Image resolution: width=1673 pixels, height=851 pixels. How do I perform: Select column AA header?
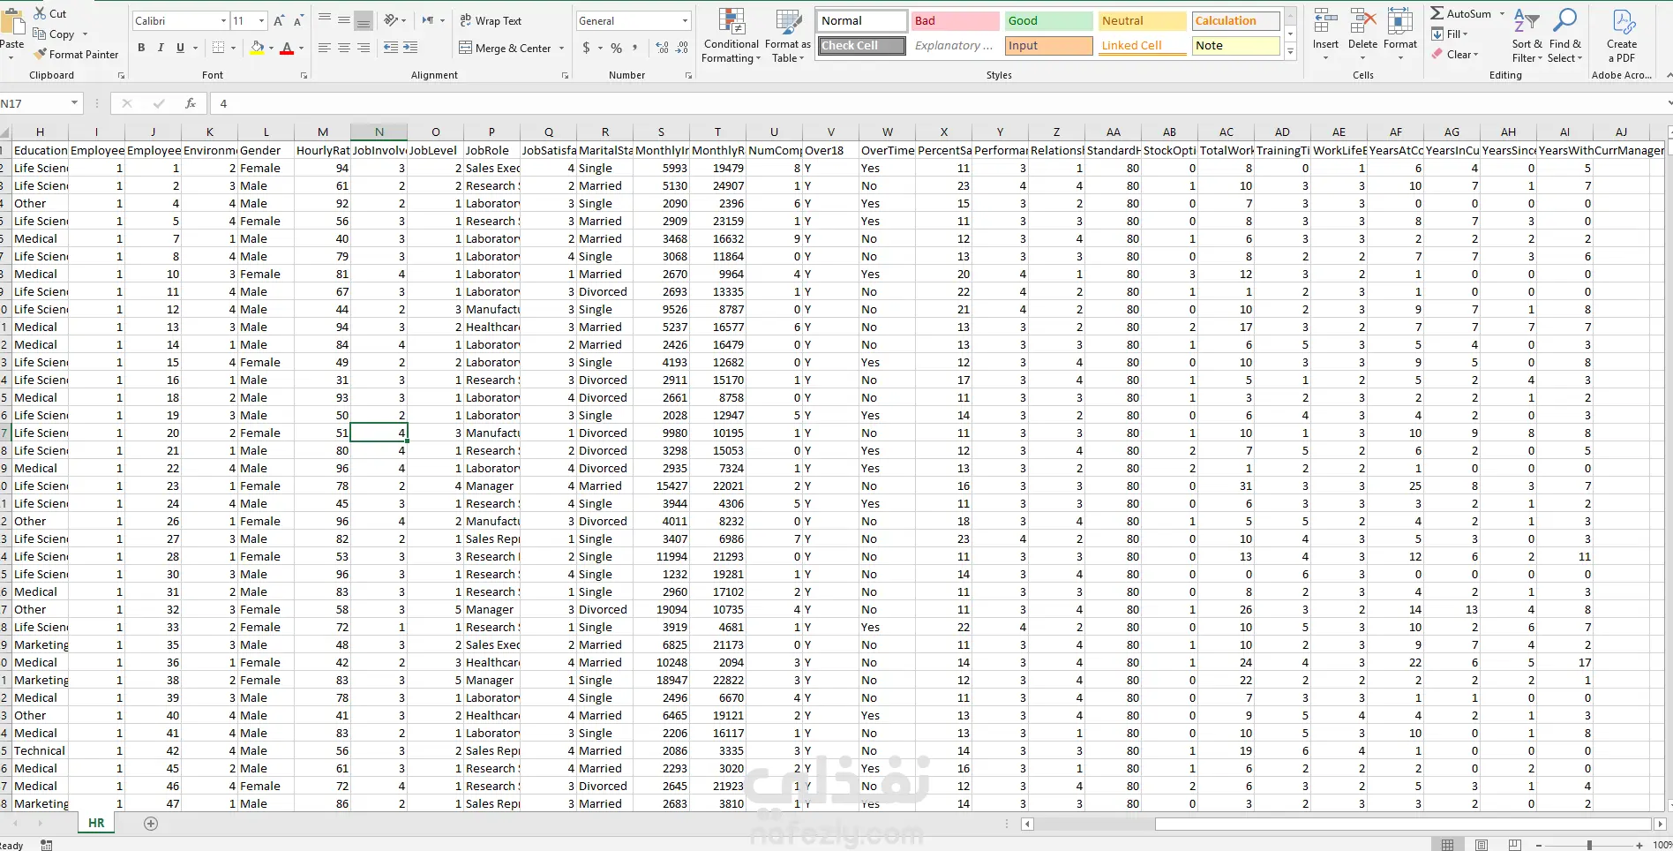coord(1113,132)
